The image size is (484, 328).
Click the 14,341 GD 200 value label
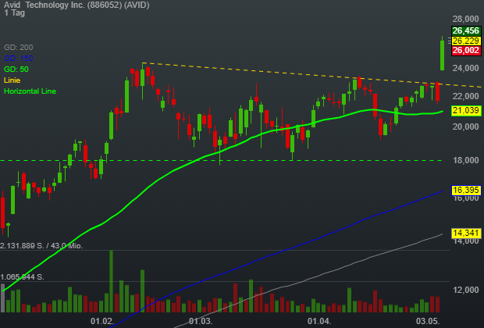[x=466, y=233]
